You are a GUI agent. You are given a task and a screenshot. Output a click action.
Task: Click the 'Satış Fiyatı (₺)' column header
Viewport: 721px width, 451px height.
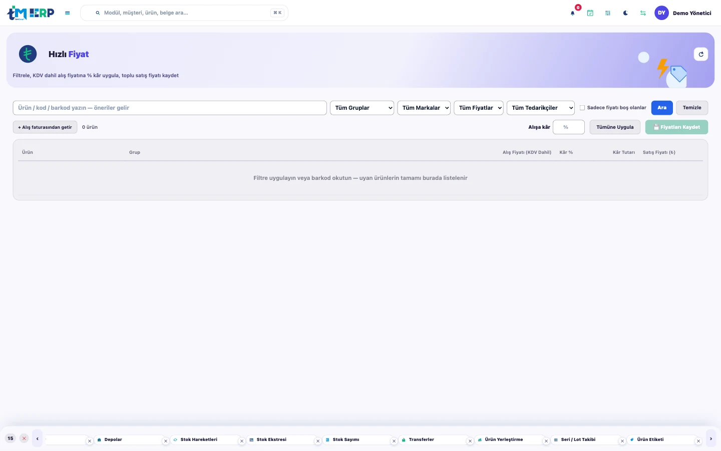click(659, 152)
